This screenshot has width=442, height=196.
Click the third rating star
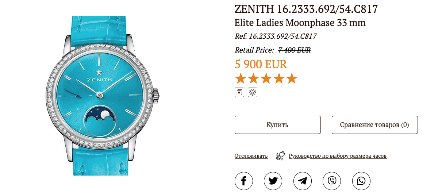pos(266,78)
